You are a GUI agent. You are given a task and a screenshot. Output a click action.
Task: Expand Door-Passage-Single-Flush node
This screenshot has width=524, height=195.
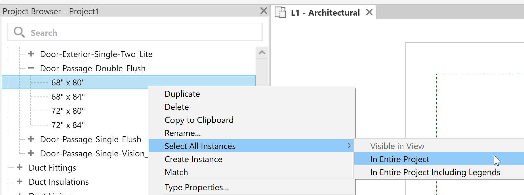(x=30, y=139)
